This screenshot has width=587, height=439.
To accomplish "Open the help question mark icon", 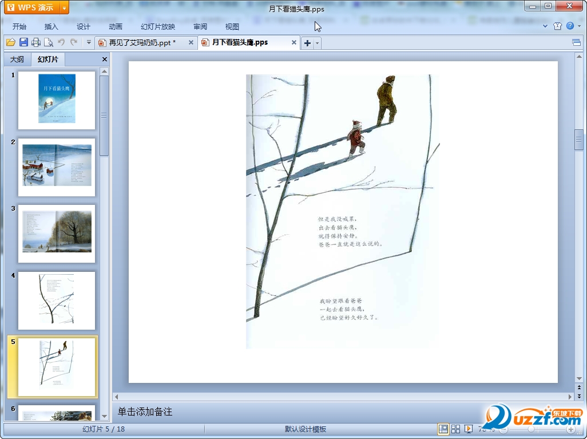I will (x=570, y=26).
